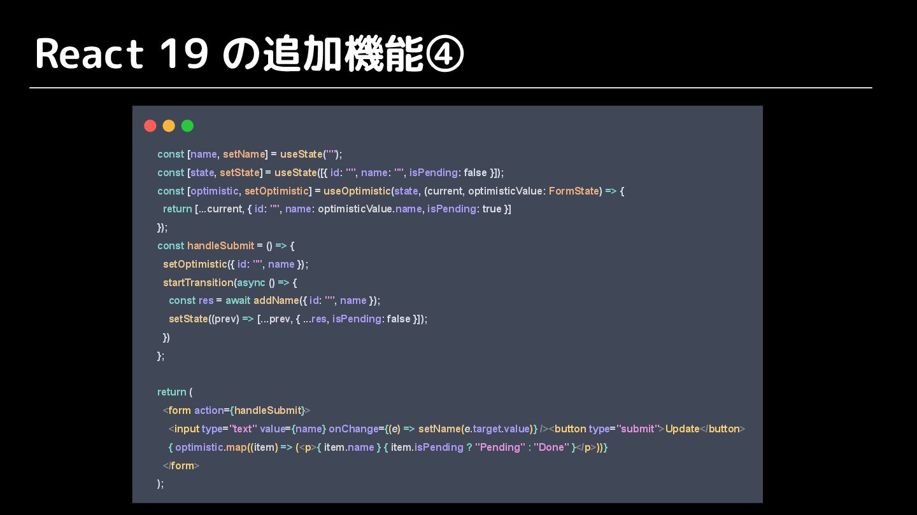Click the yellow dot in code window

[x=169, y=126]
